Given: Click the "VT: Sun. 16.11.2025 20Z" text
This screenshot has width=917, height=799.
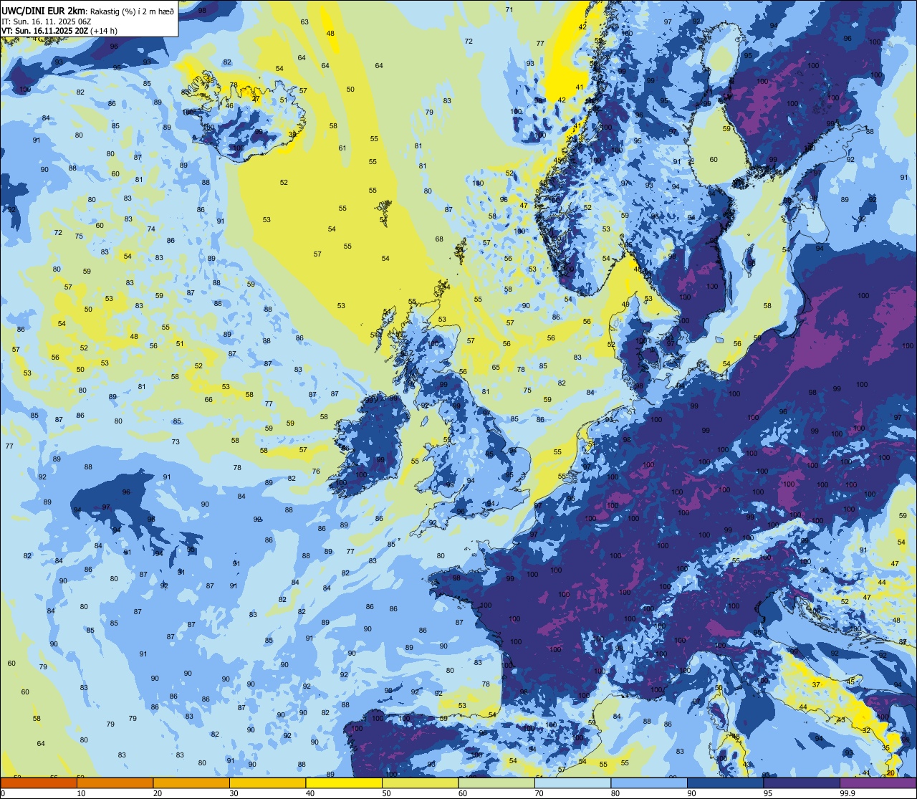Looking at the screenshot, I should pos(45,30).
